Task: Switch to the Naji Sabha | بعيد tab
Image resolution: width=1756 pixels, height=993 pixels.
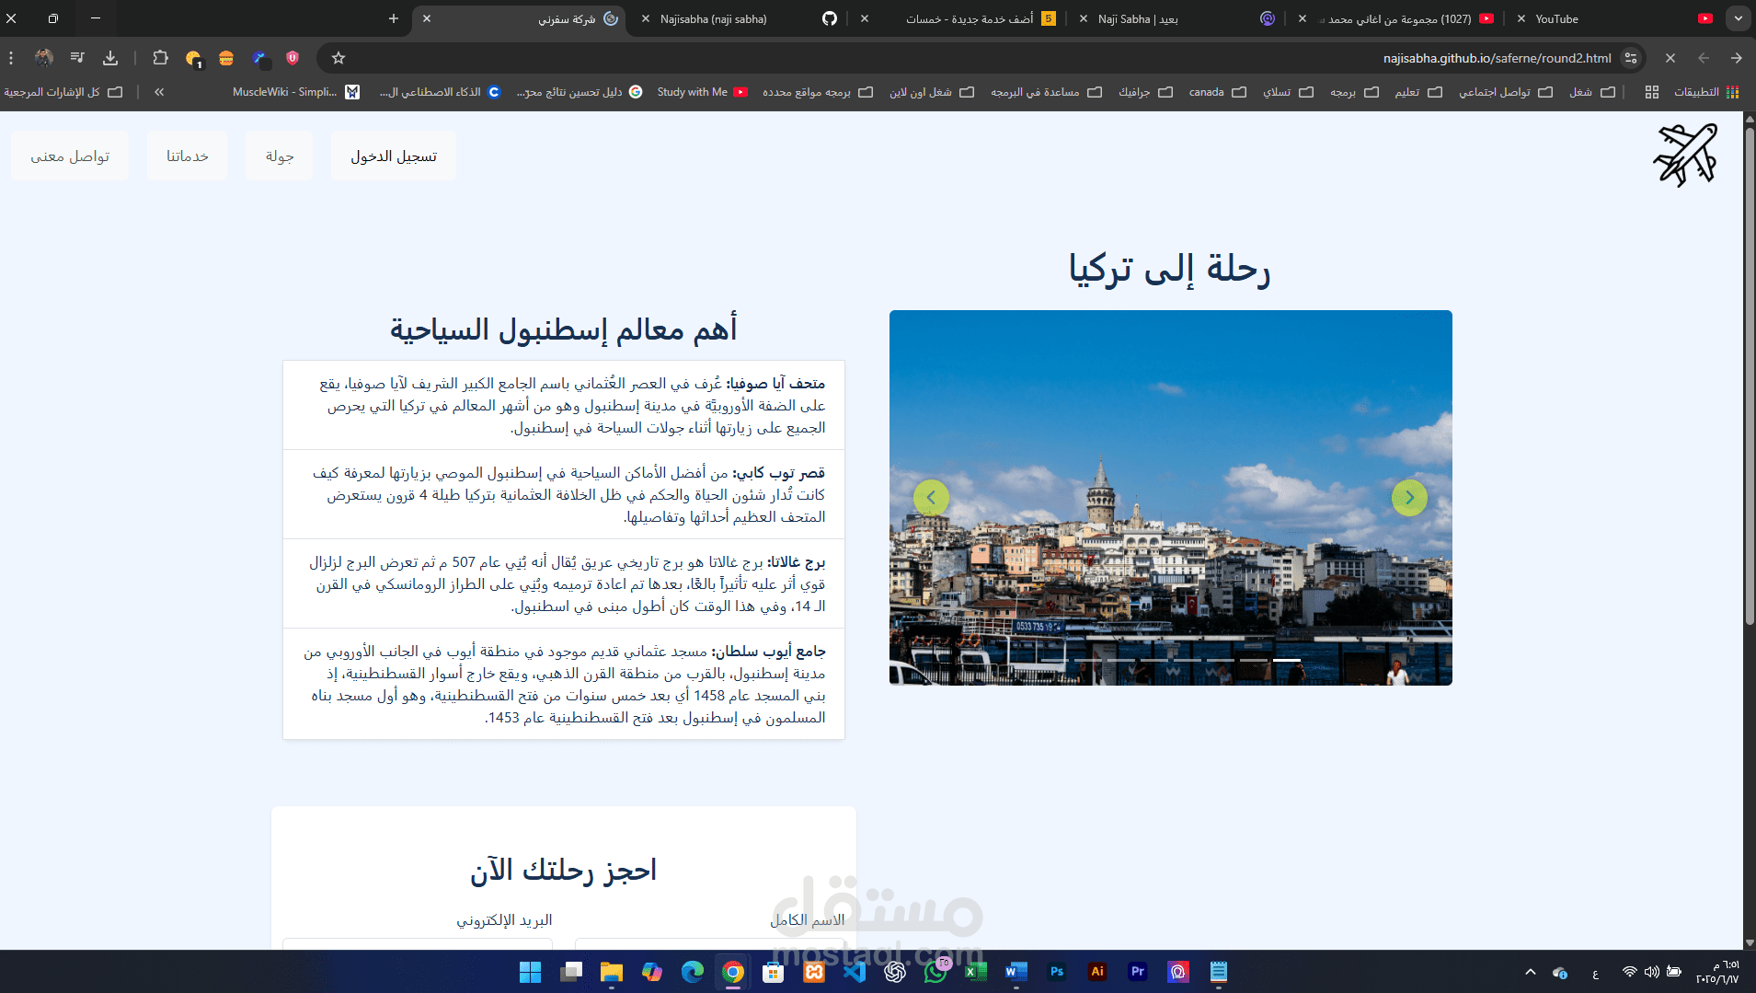Action: pyautogui.click(x=1179, y=18)
